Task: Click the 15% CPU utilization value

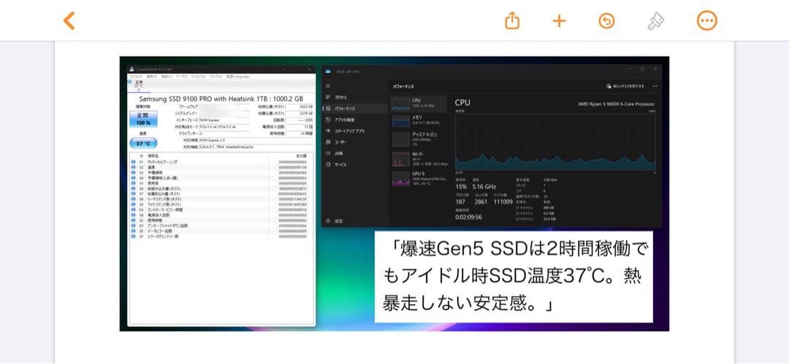Action: [x=461, y=187]
